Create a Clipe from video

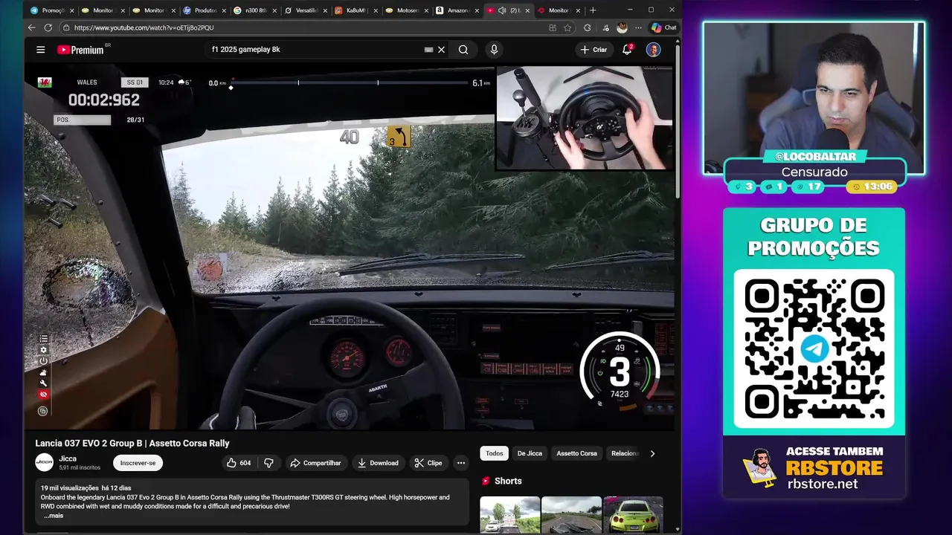pyautogui.click(x=428, y=463)
